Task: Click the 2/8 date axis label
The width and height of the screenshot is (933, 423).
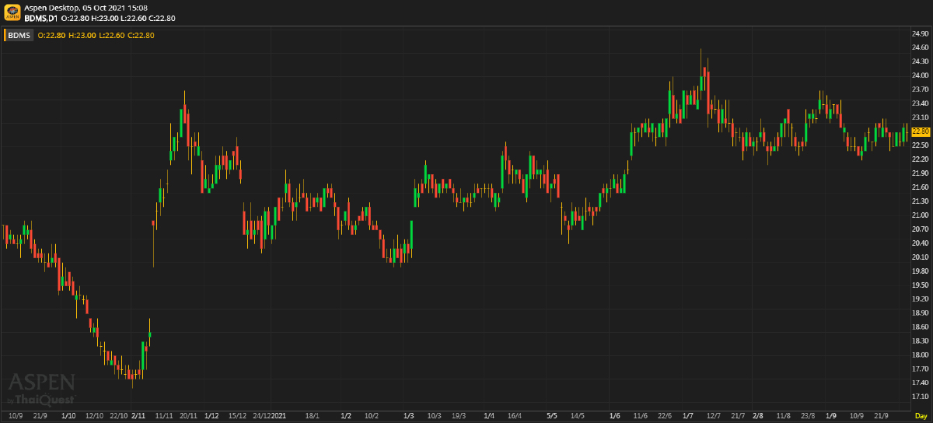Action: point(758,416)
